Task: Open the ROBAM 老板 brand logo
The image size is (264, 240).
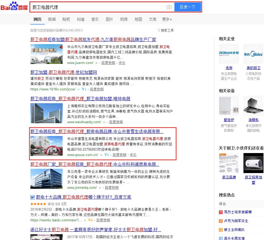Action: pyautogui.click(x=229, y=54)
